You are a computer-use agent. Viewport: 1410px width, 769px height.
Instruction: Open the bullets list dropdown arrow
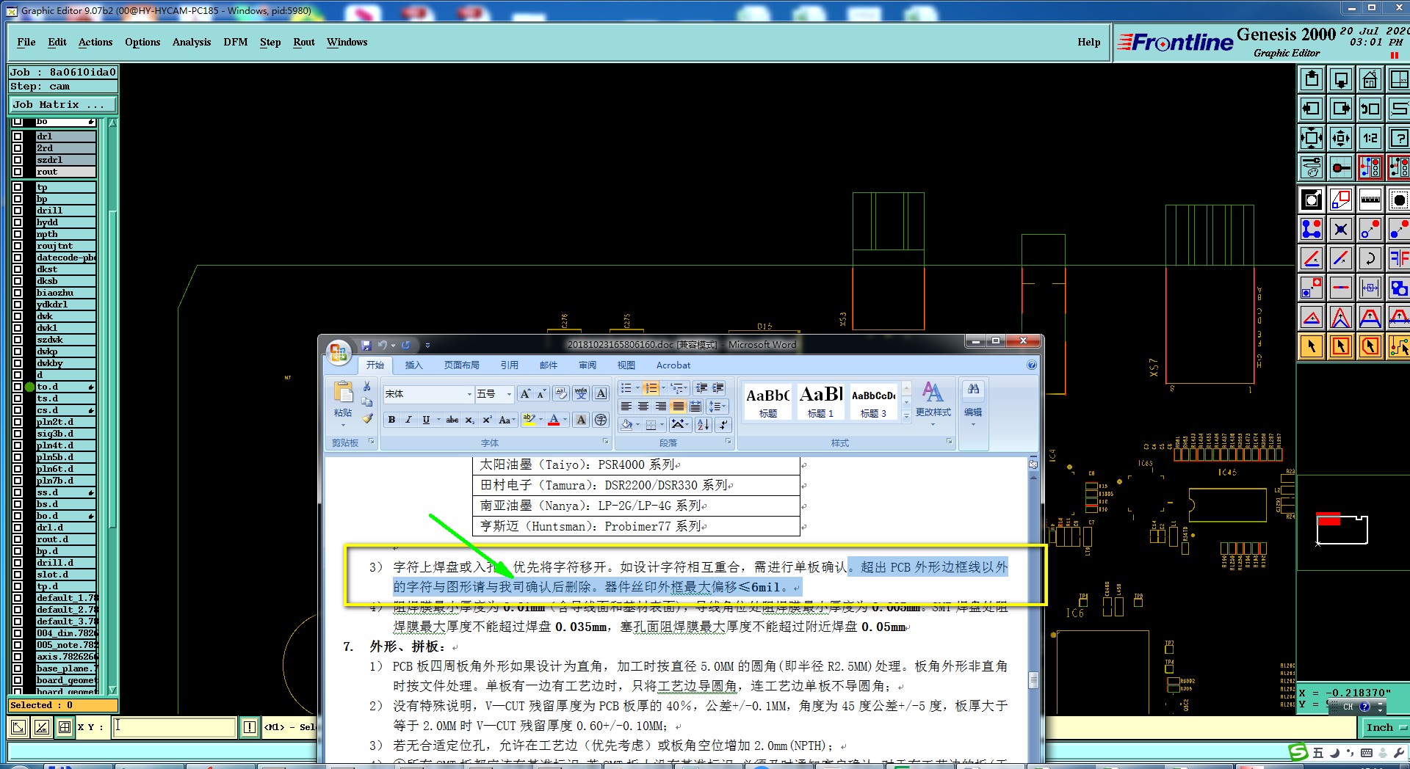tap(637, 388)
